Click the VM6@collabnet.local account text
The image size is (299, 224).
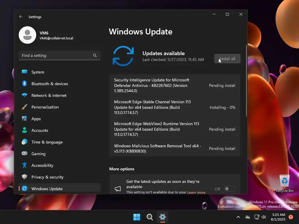56,38
